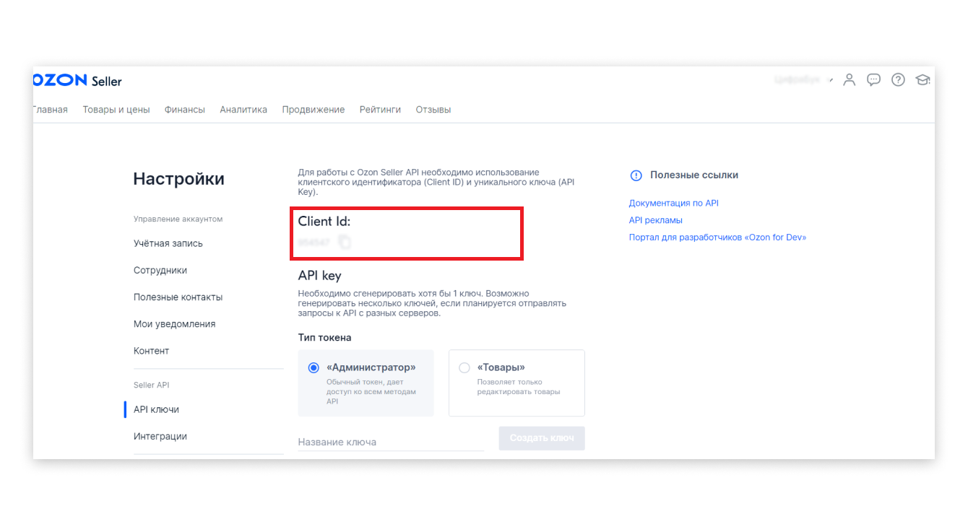This screenshot has width=968, height=514.
Task: Open the Рейтинги menu item
Action: click(380, 110)
